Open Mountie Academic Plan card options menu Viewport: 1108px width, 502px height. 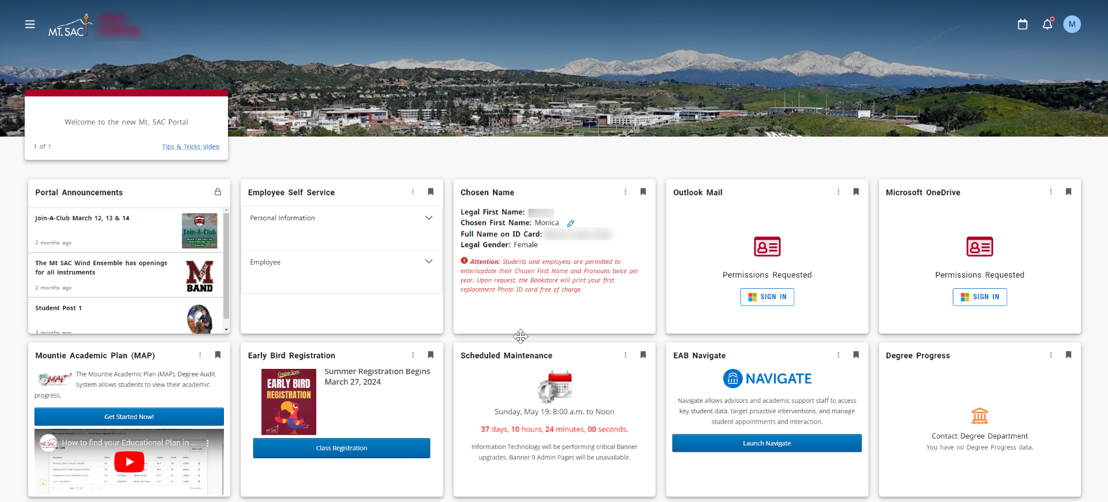(200, 355)
